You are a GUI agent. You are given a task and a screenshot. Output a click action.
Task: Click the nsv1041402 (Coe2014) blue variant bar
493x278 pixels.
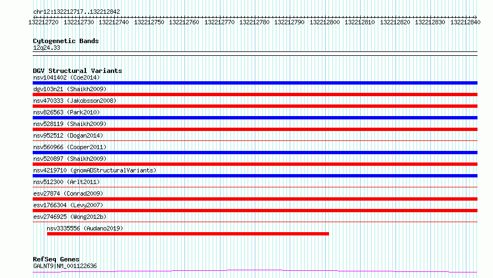point(255,83)
